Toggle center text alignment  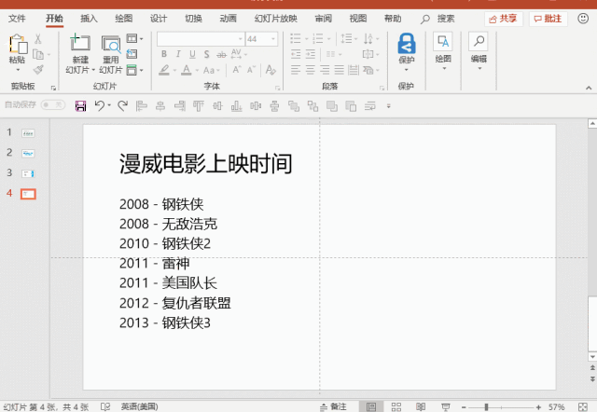(311, 70)
